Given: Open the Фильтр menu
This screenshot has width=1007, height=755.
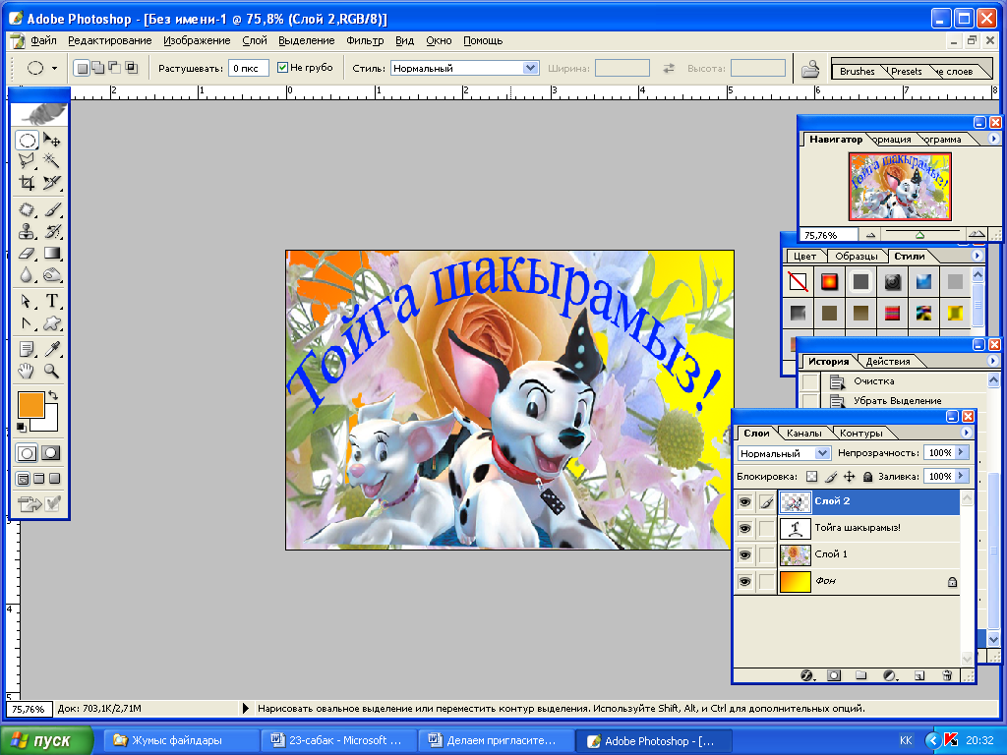Looking at the screenshot, I should (365, 40).
